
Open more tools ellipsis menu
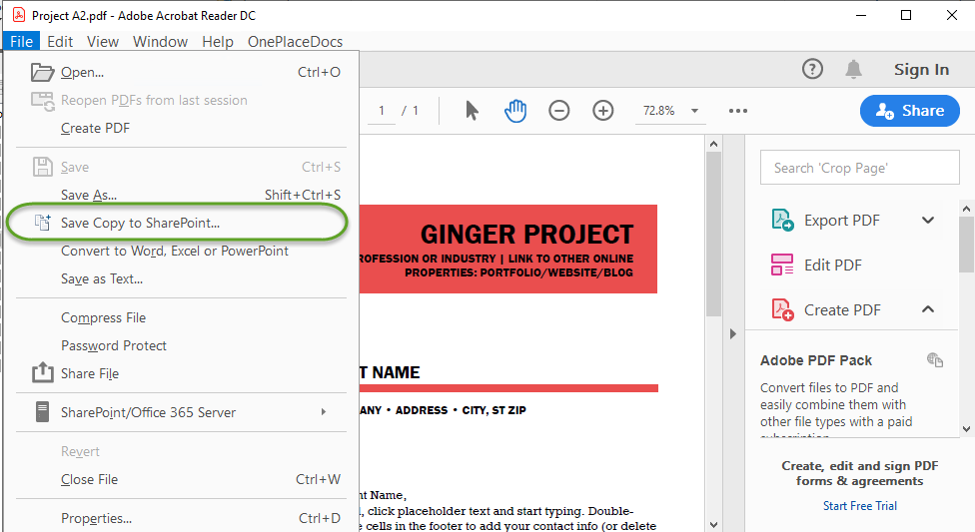tap(738, 111)
